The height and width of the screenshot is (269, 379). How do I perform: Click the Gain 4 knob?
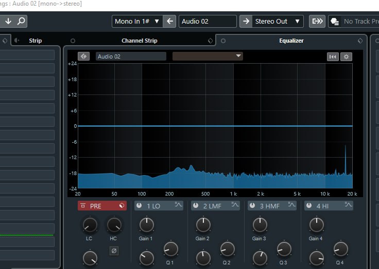coord(316,225)
